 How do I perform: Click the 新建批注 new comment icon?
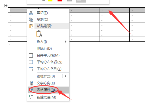tap(31, 97)
